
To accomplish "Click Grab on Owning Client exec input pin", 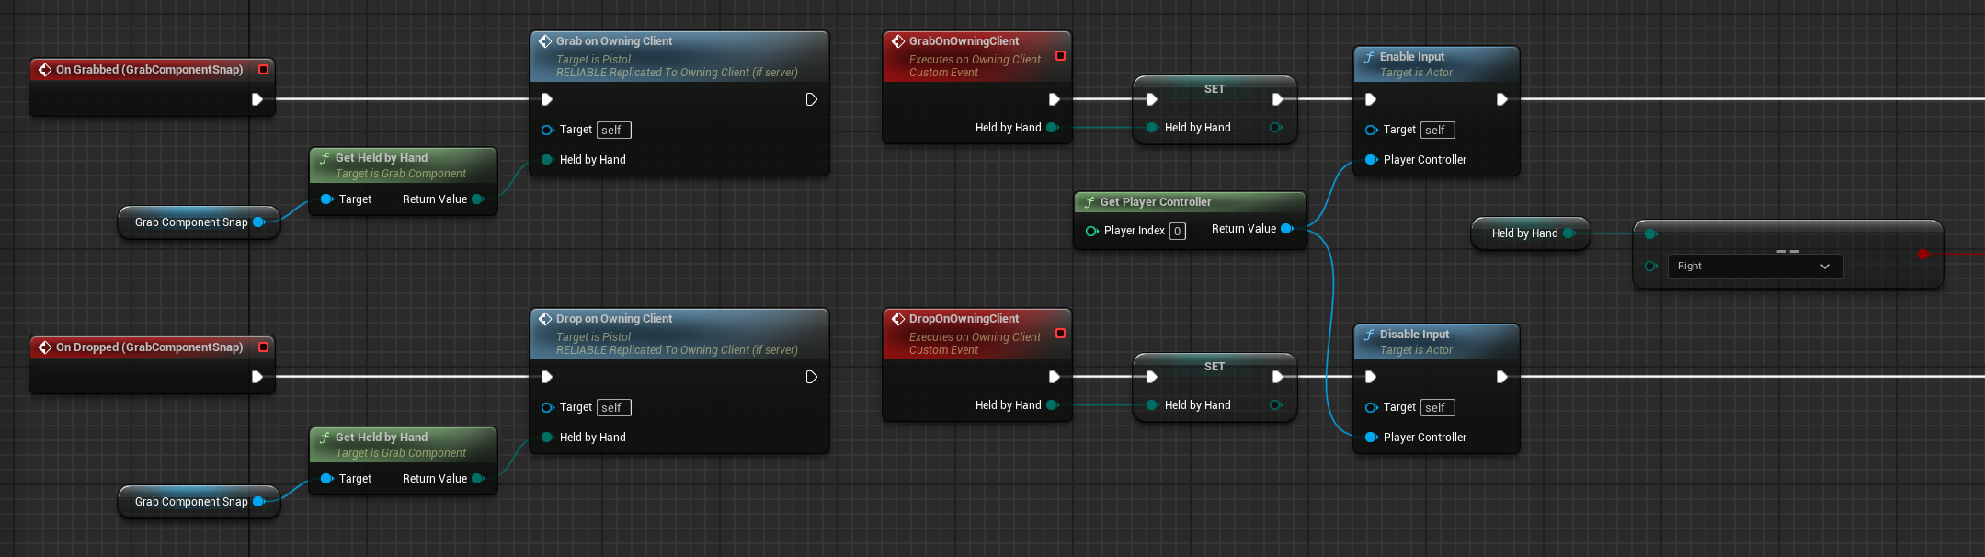I will 547,99.
